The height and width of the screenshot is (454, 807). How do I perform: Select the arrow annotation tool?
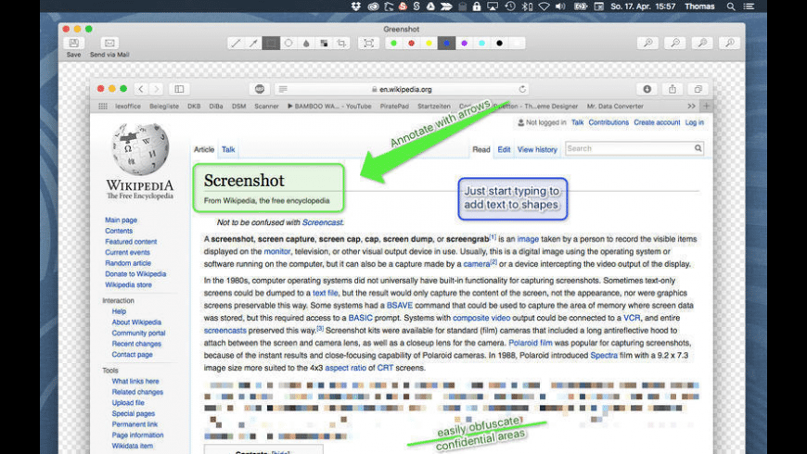[253, 44]
